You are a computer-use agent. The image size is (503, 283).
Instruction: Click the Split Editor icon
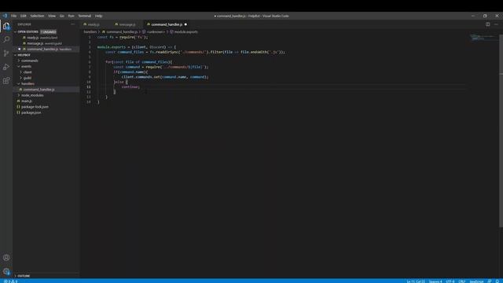pos(487,24)
